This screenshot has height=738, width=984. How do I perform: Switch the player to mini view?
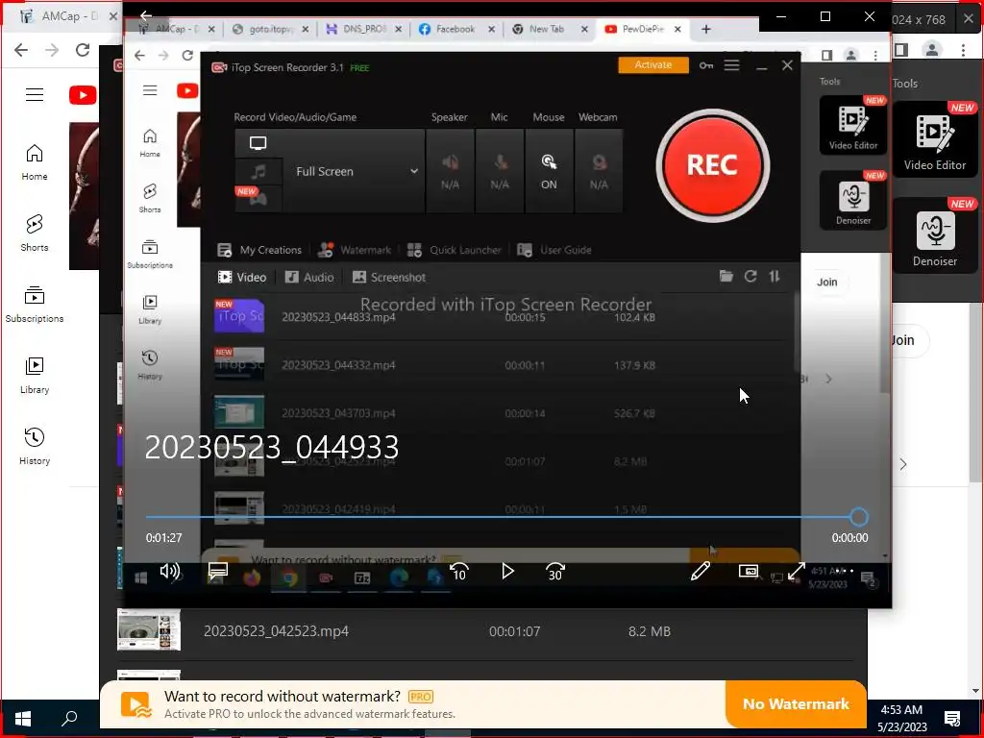(x=748, y=571)
